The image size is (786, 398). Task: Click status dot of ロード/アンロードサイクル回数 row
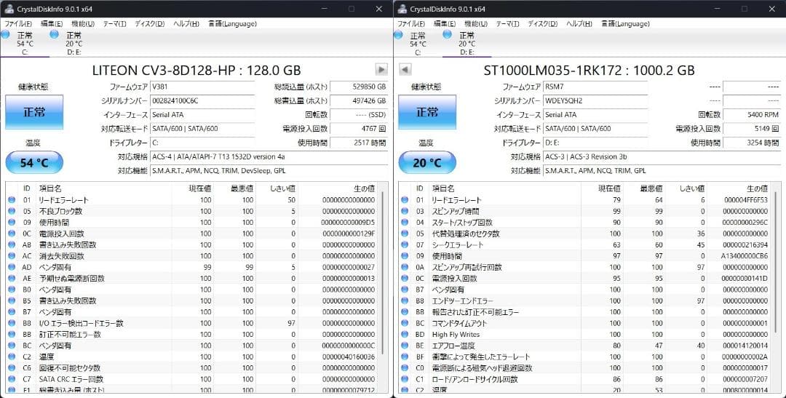(x=405, y=379)
